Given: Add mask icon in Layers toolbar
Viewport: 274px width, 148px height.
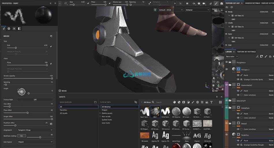Looking at the screenshot, I should [x=261, y=57].
